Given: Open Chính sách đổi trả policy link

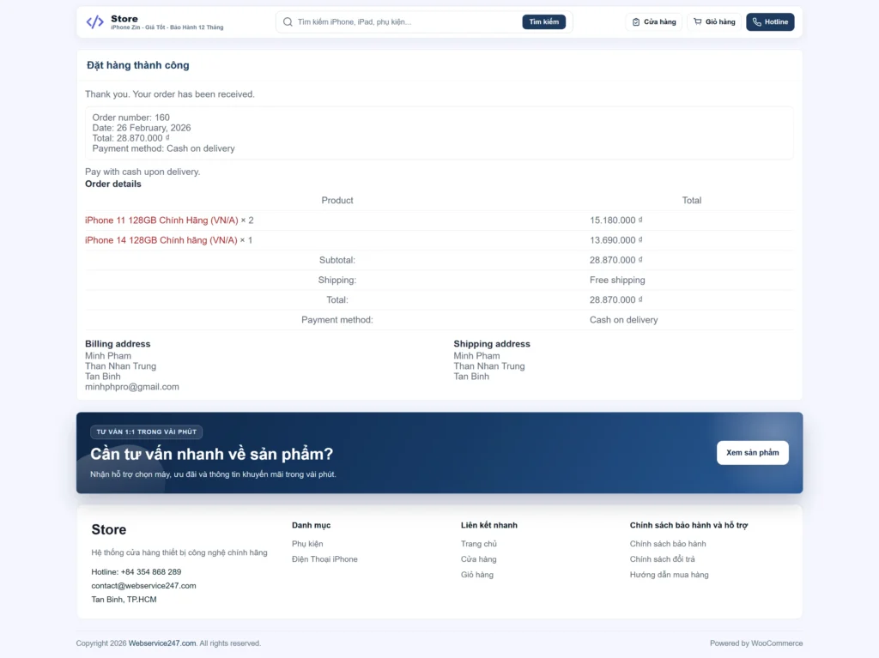Looking at the screenshot, I should [662, 559].
